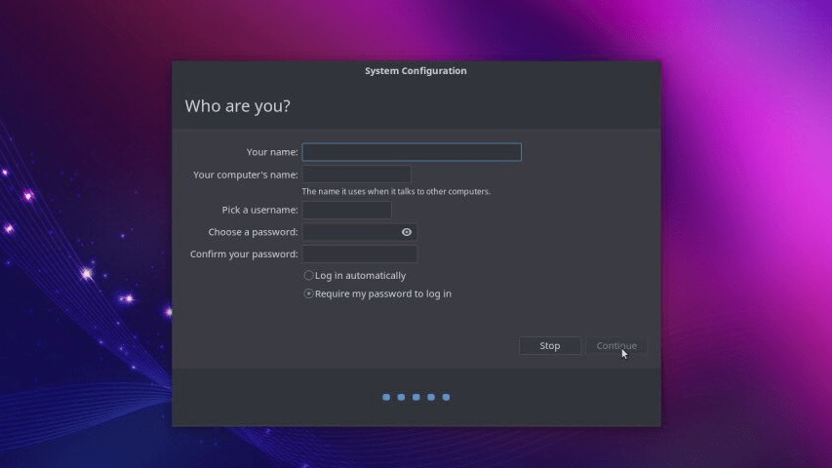Viewport: 832px width, 468px height.
Task: Click the fourth progress dot indicator
Action: point(431,397)
